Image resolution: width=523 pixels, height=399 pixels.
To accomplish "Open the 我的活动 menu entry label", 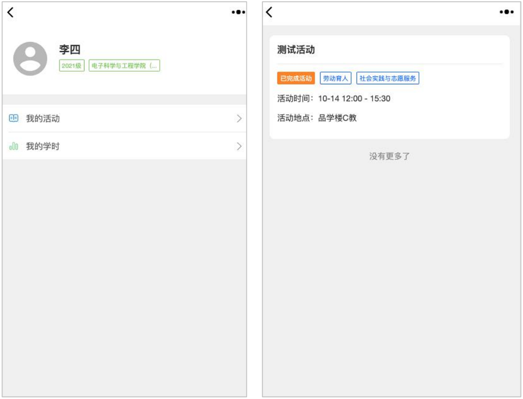I will [x=43, y=118].
